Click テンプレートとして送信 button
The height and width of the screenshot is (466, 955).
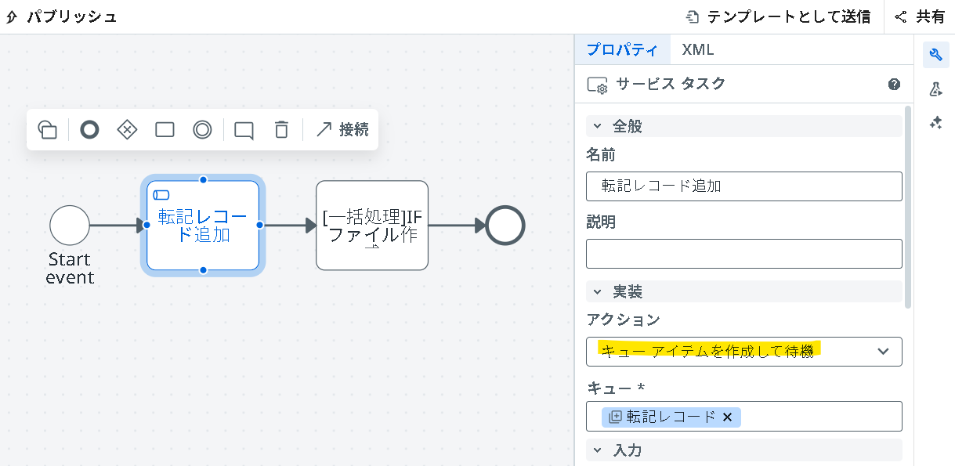(x=778, y=16)
